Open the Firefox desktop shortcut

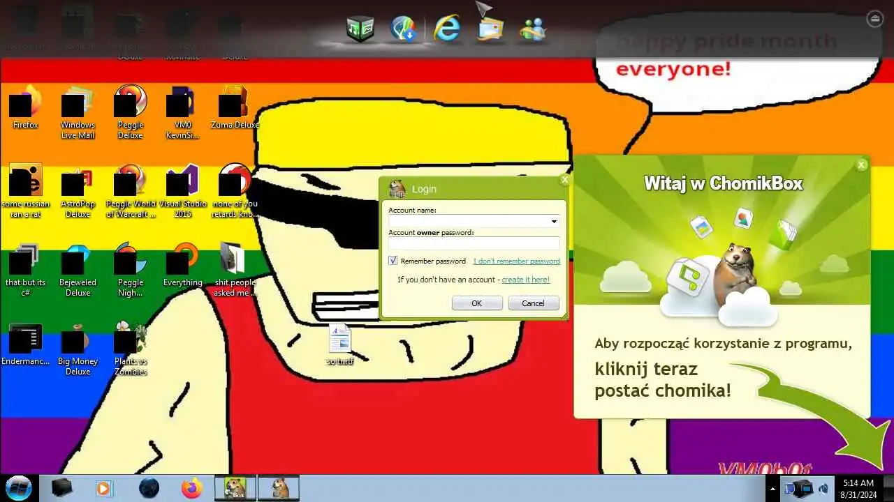(x=25, y=108)
